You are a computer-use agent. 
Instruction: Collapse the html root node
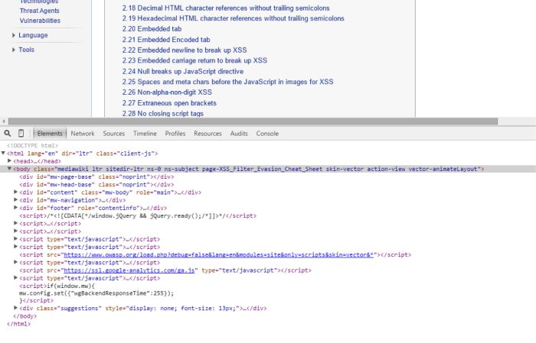[x=3, y=153]
